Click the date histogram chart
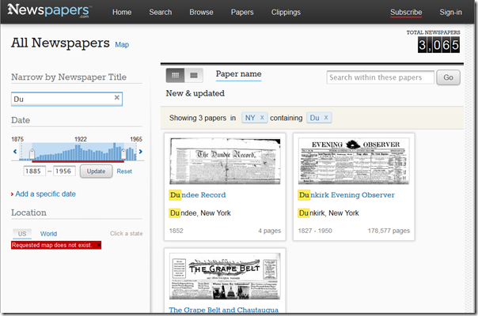This screenshot has width=478, height=316. [x=78, y=152]
